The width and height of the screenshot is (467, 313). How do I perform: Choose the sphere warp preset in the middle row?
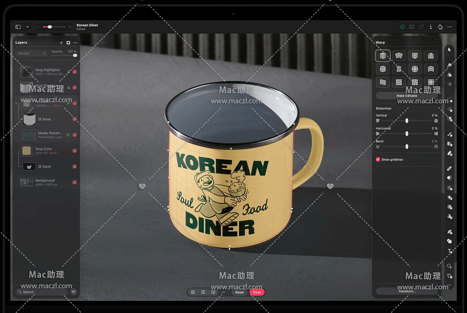(383, 69)
